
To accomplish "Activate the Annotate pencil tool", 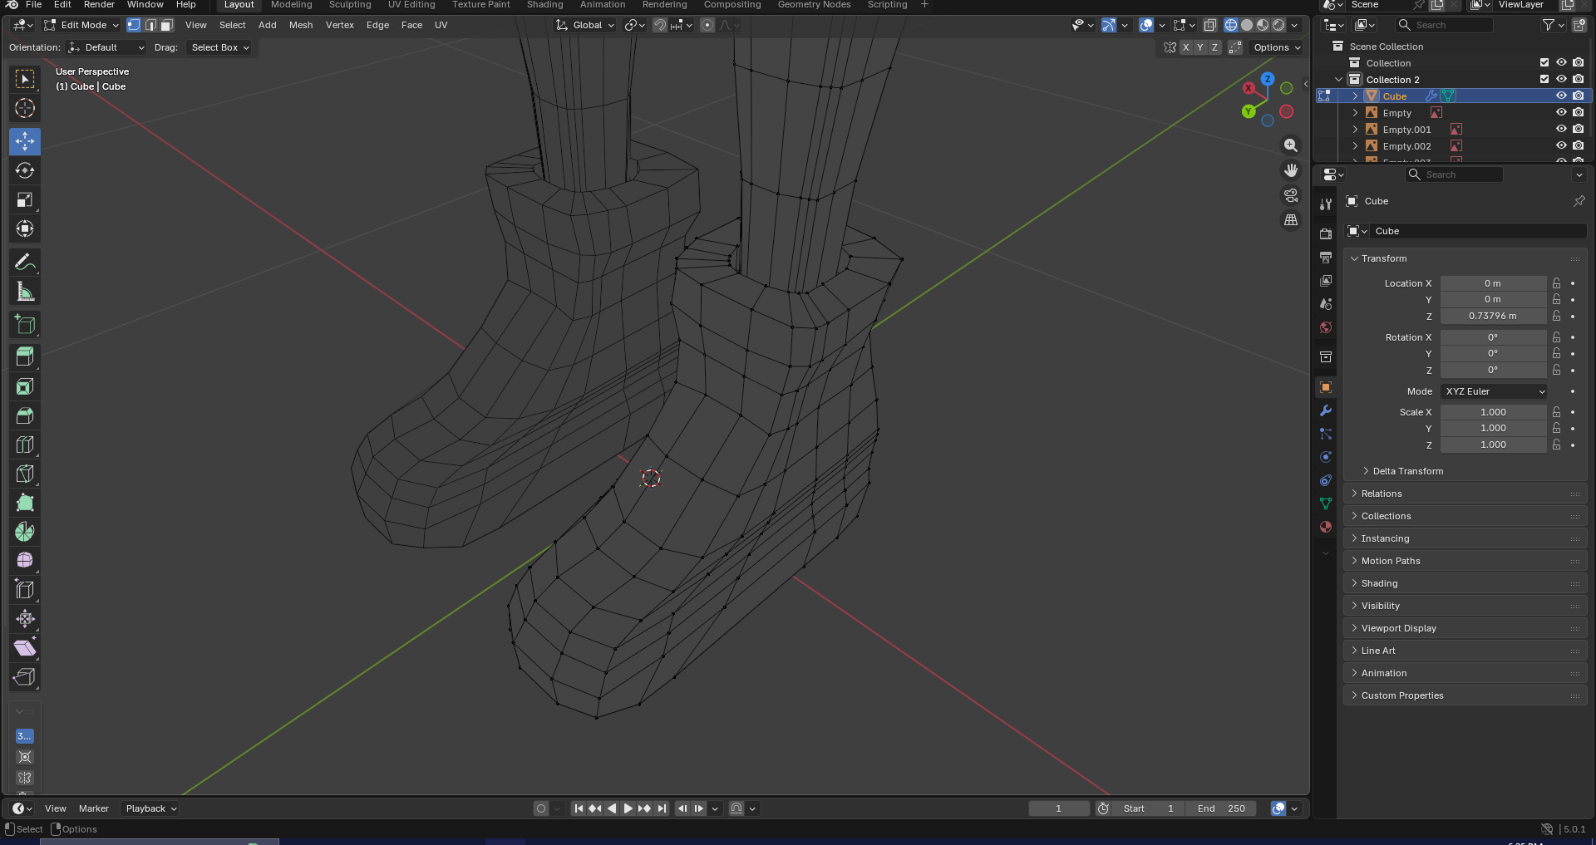I will [x=25, y=263].
